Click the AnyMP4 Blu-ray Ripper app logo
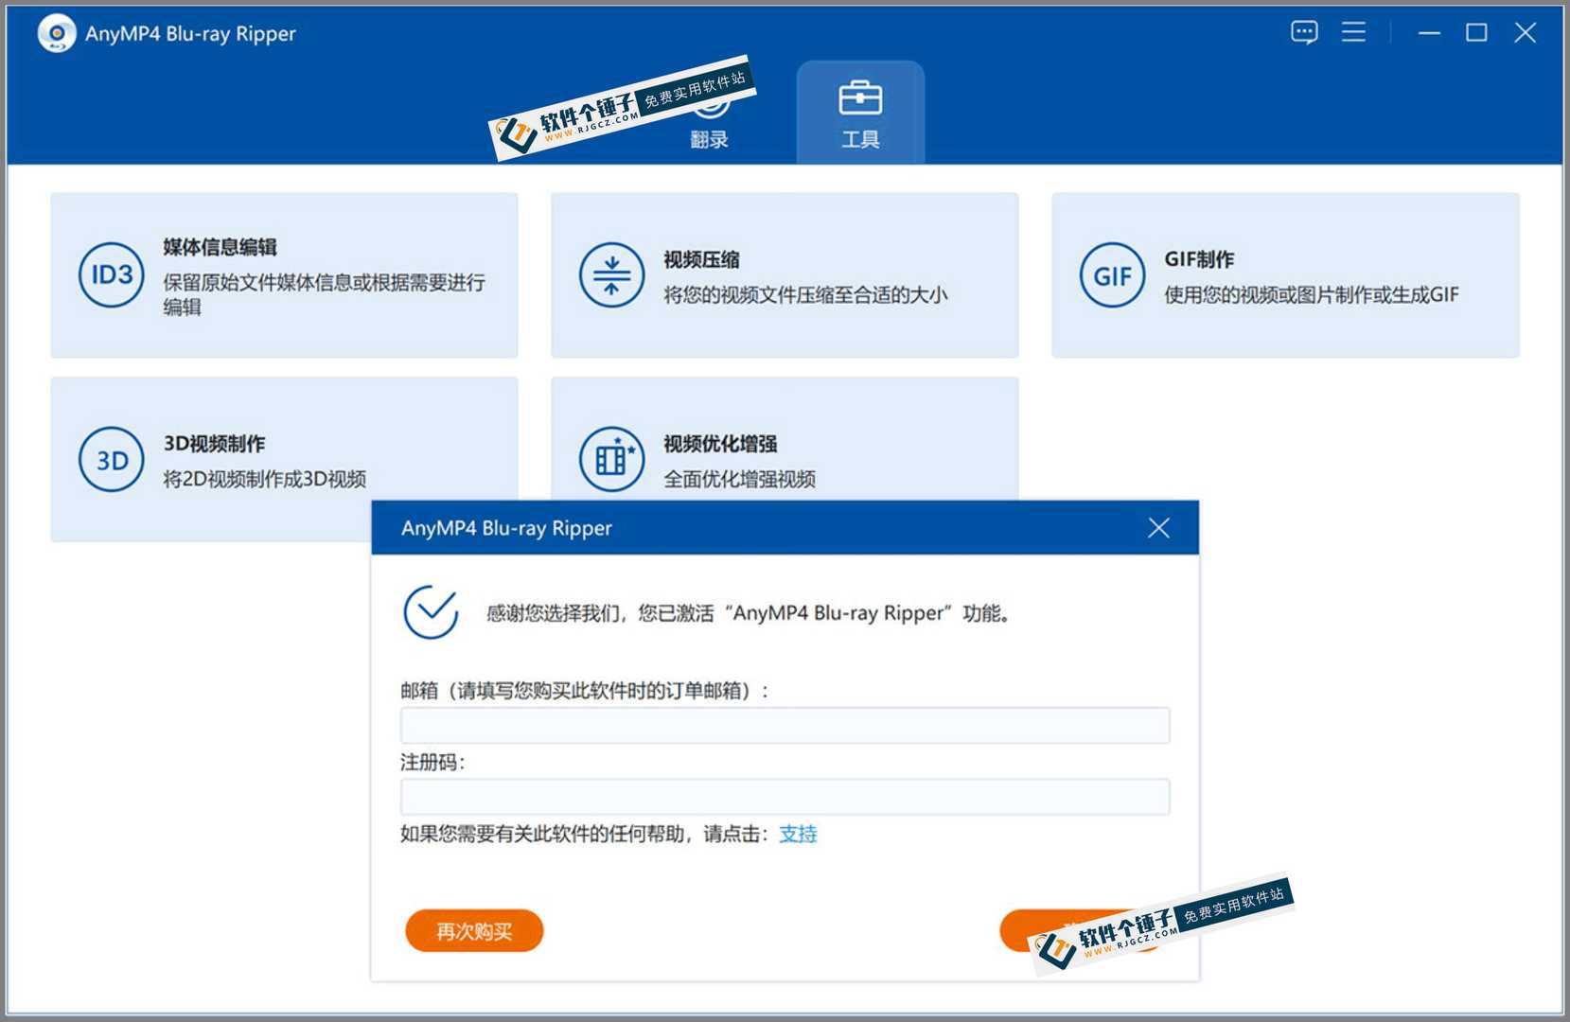Screen dimensions: 1570x1022 click(57, 33)
